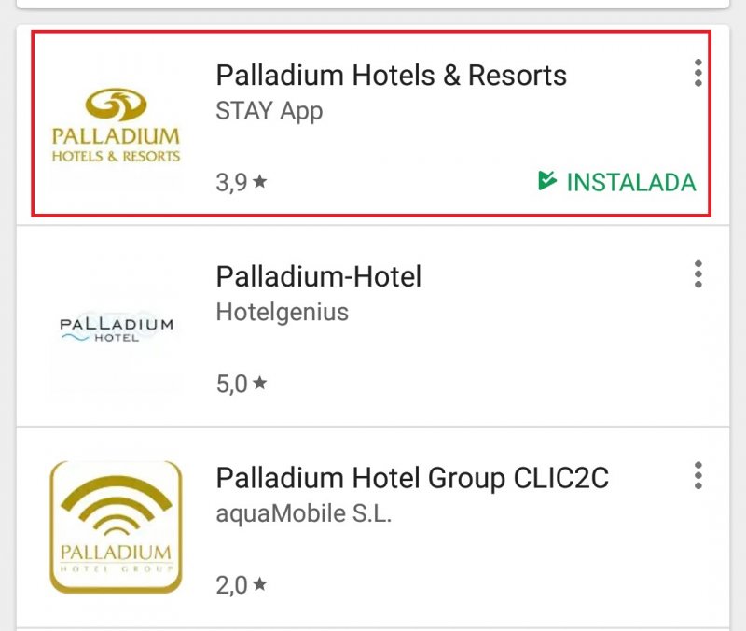
Task: Click the star icon beside 2,0
Action: click(260, 583)
